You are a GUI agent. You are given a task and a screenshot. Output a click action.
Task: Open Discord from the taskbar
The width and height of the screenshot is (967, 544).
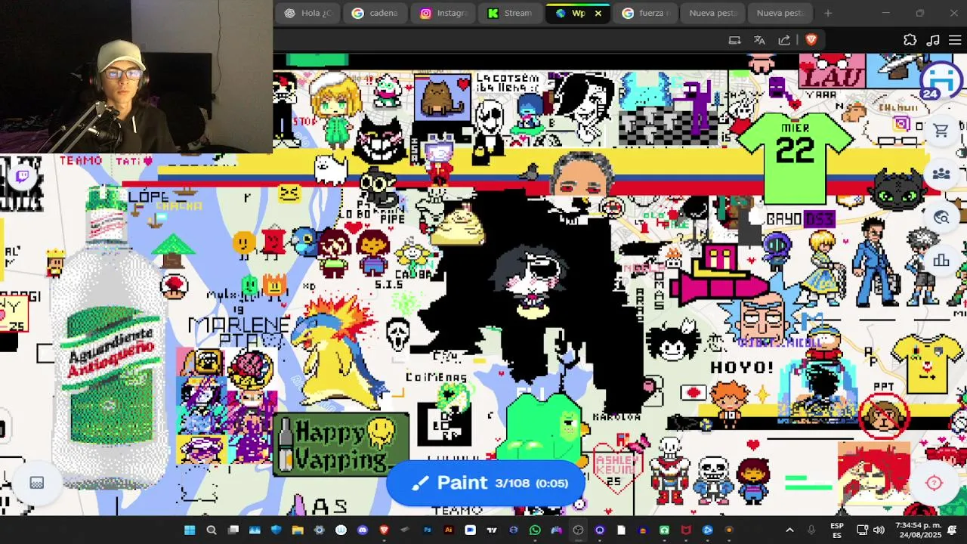(x=362, y=530)
